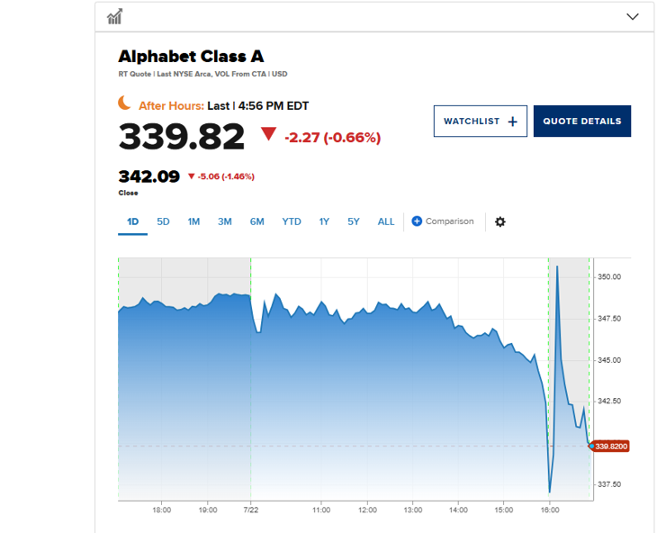The height and width of the screenshot is (533, 666).
Task: Switch to the 5D time range
Action: (163, 221)
